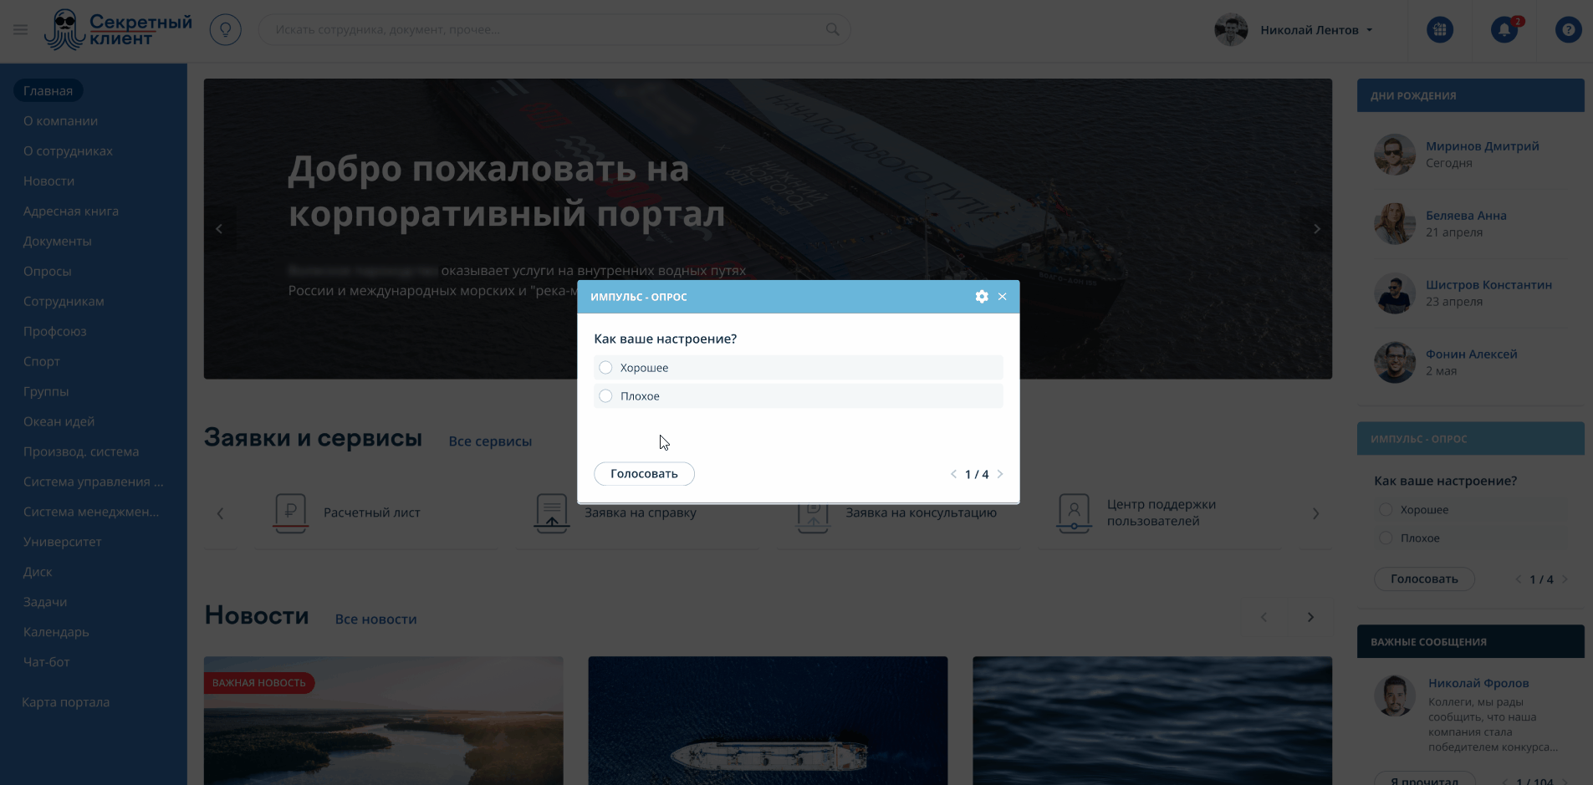Screen dimensions: 1593x785
Task: Expand Николай Лентов user dropdown
Action: [1370, 30]
